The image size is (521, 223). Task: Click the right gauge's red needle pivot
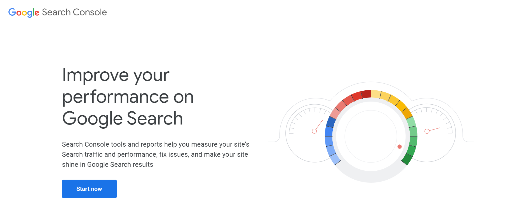pos(427,131)
